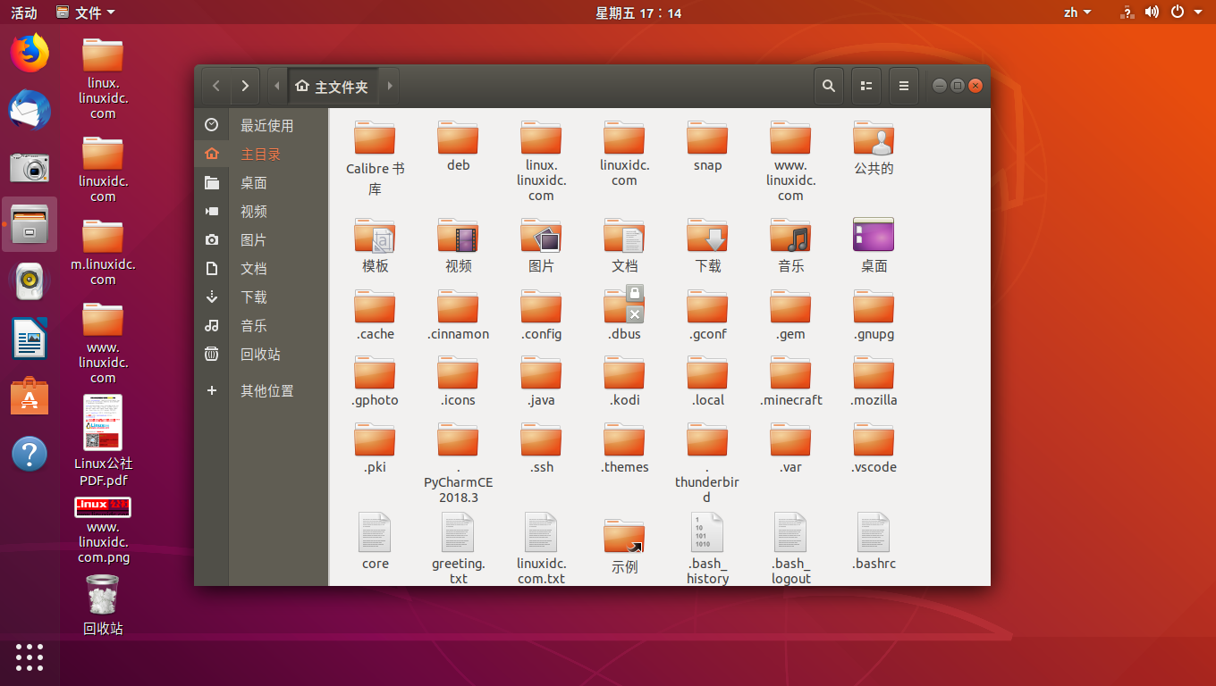This screenshot has width=1216, height=686.
Task: Select the .vscode folder
Action: click(874, 441)
